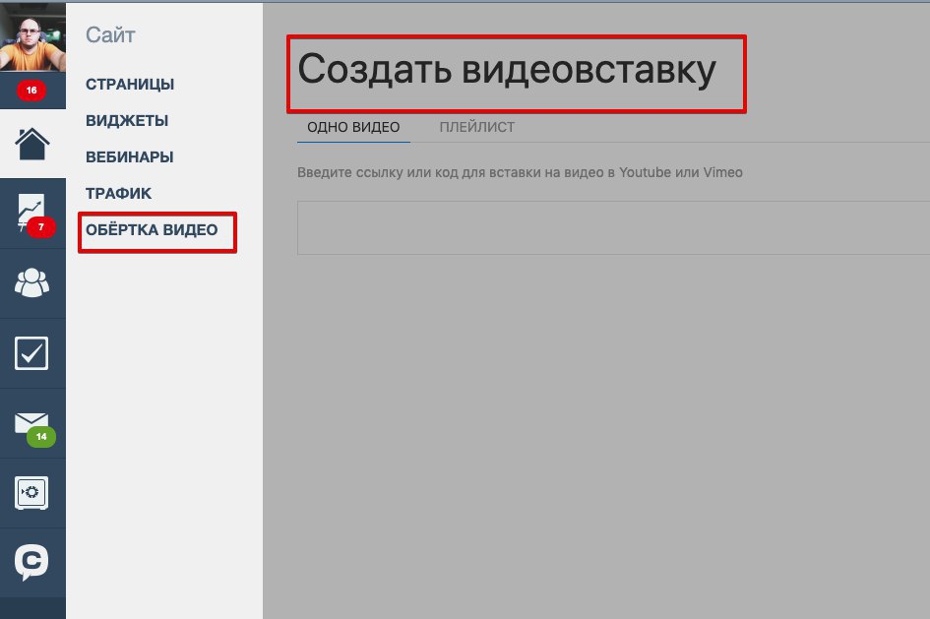Open the chat bubble C icon

tap(31, 562)
